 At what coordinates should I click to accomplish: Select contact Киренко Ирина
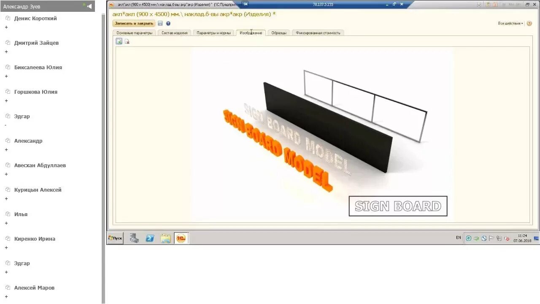[35, 239]
